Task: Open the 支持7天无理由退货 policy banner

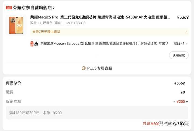Action: pyautogui.click(x=109, y=32)
